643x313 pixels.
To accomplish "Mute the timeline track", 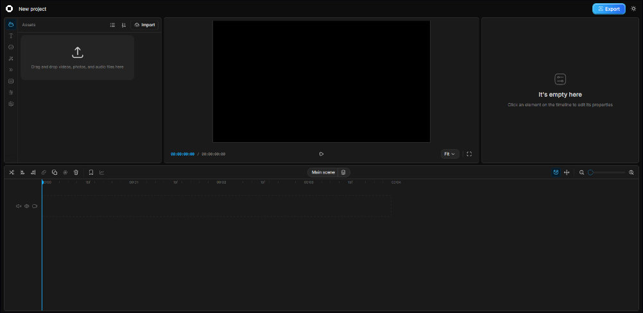I will (x=19, y=206).
